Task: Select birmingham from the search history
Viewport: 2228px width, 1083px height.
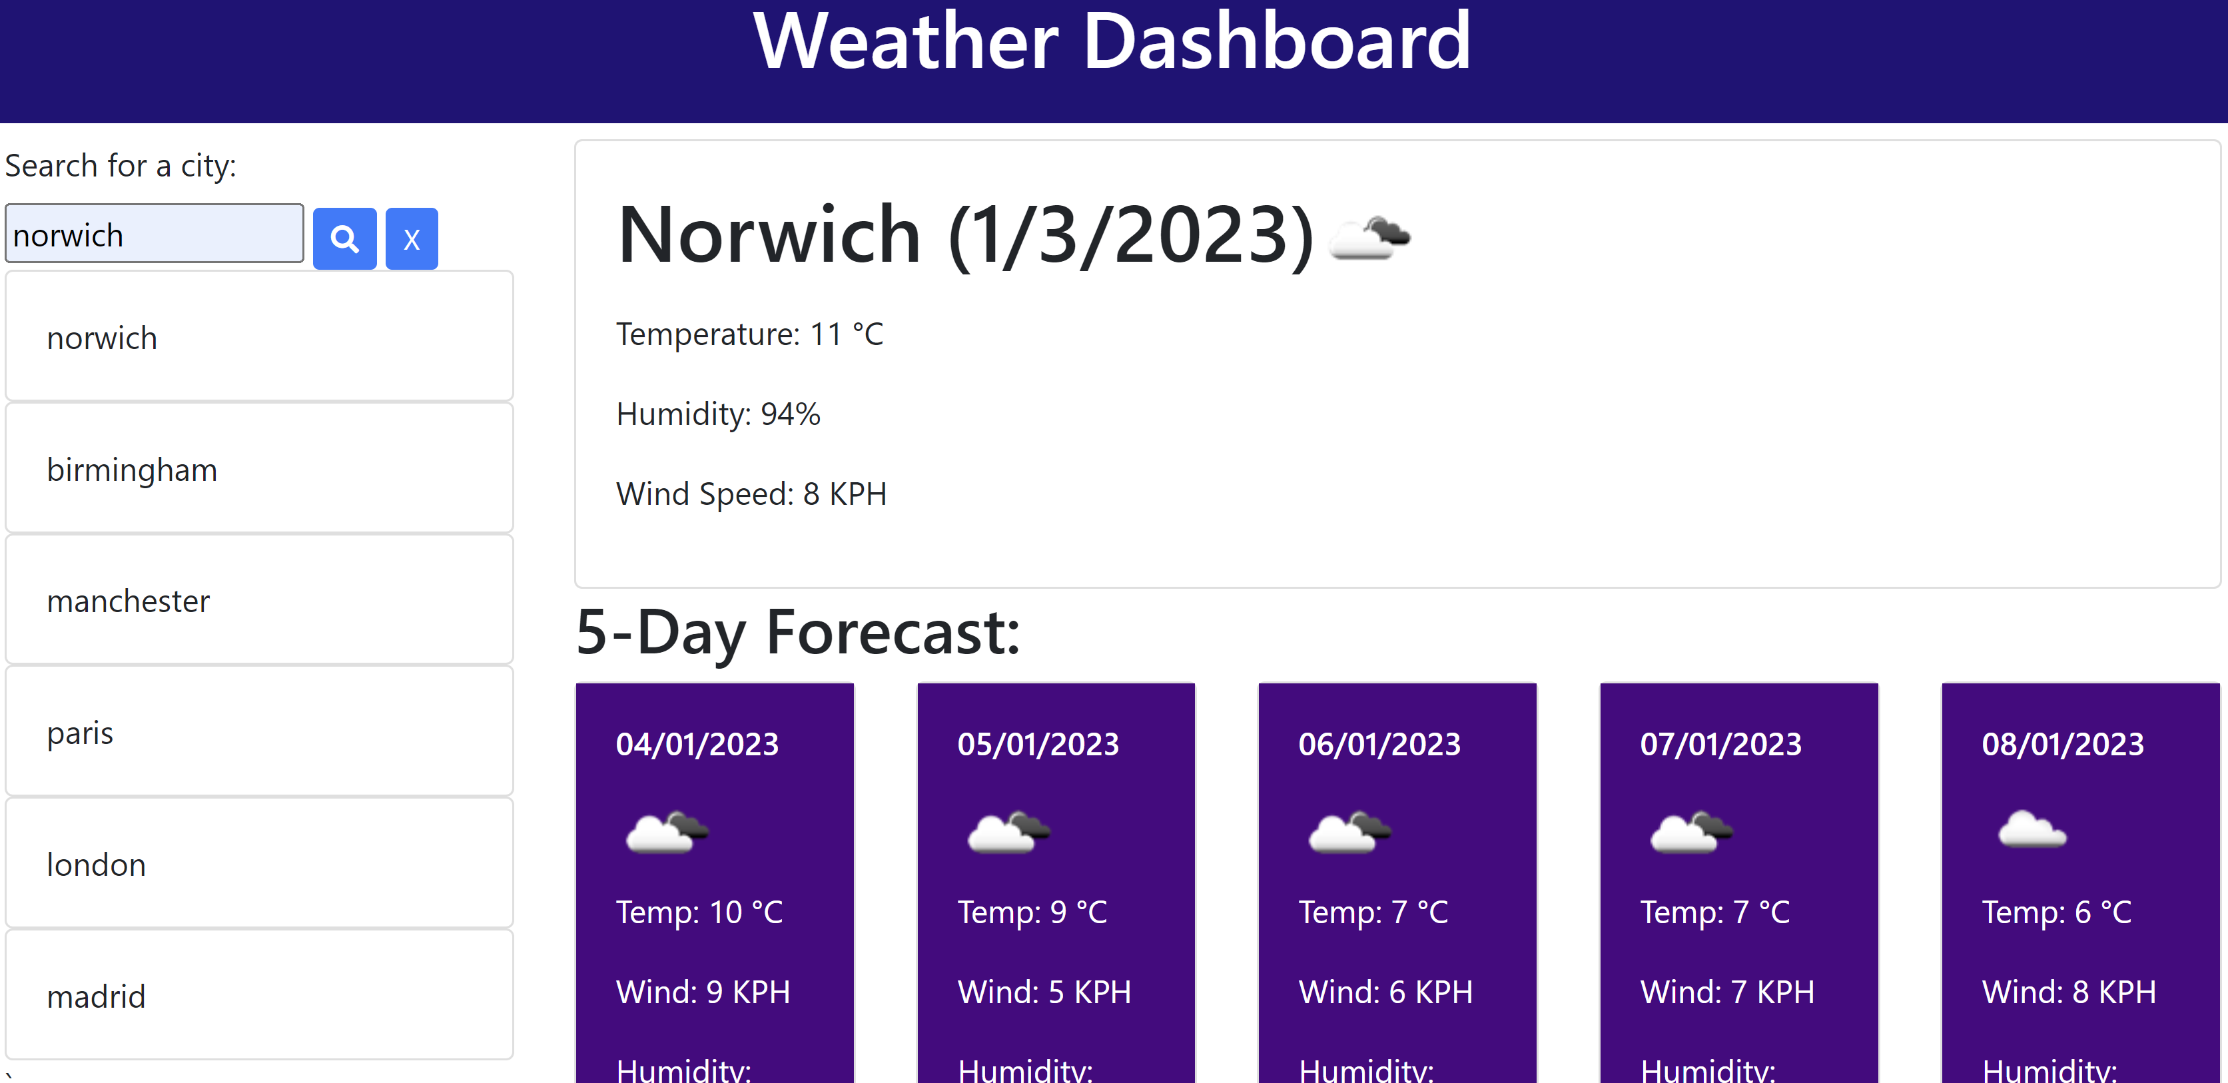Action: tap(258, 469)
